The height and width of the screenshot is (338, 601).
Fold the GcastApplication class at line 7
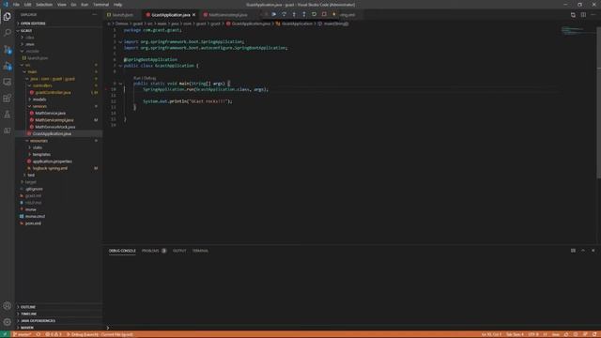point(120,66)
